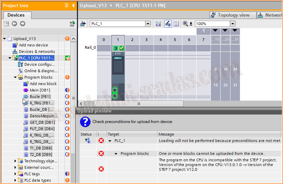Screen dimensions: 283x184
Task: Click the zoom magnifier icon
Action: [185, 24]
